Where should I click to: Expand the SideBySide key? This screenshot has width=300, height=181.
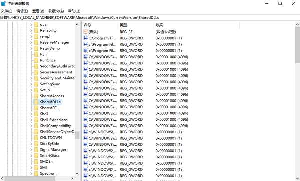click(31, 144)
